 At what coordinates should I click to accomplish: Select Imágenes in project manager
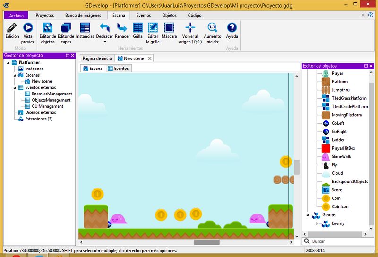(x=34, y=69)
